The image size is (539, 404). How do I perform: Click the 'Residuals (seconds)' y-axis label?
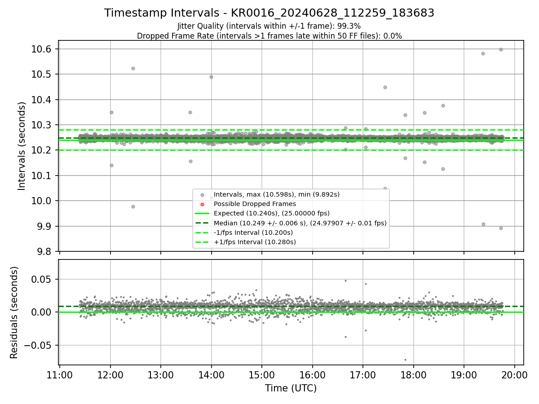(x=14, y=312)
